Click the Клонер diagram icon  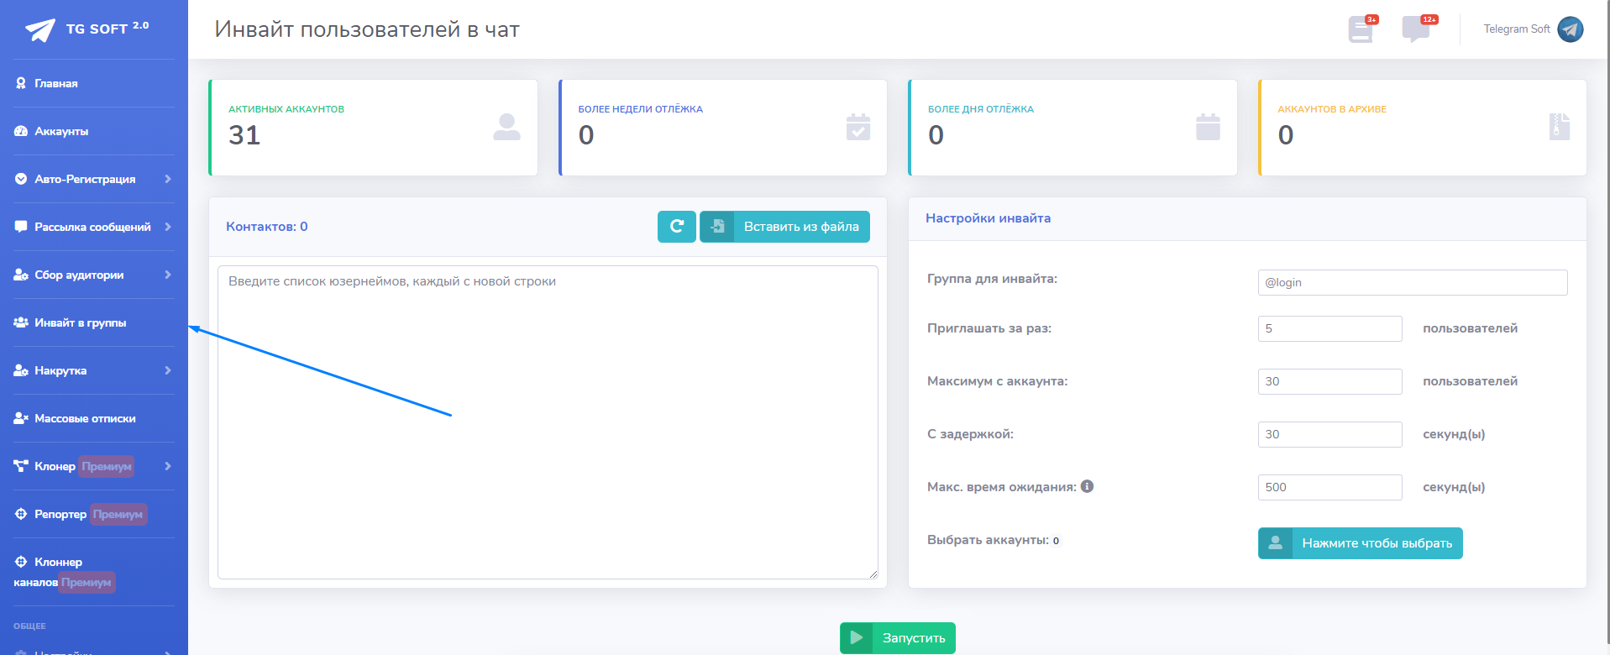[21, 466]
